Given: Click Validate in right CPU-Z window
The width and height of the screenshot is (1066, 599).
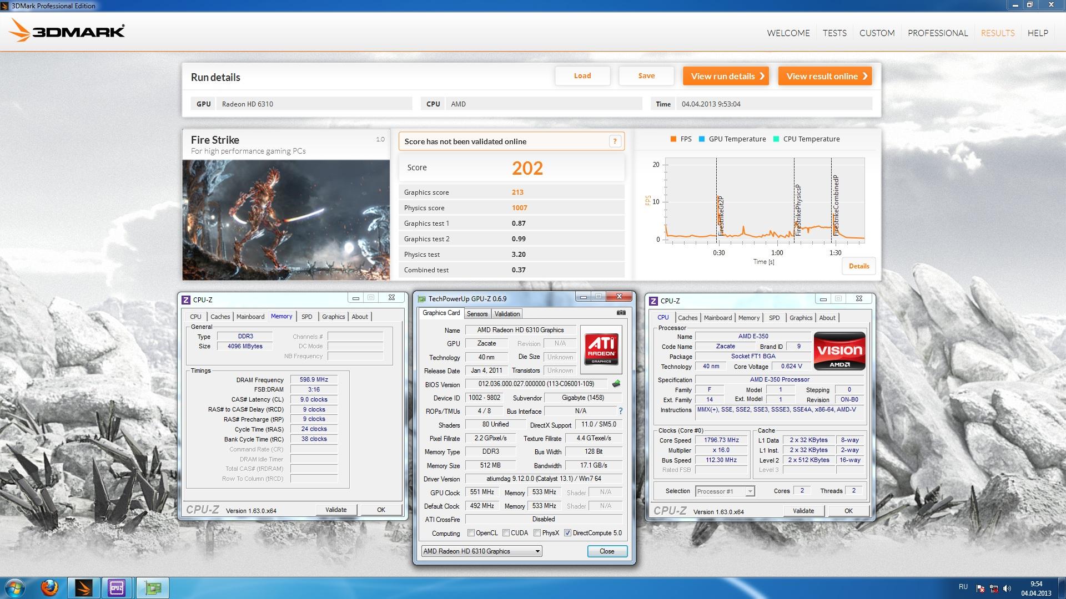Looking at the screenshot, I should pos(803,511).
